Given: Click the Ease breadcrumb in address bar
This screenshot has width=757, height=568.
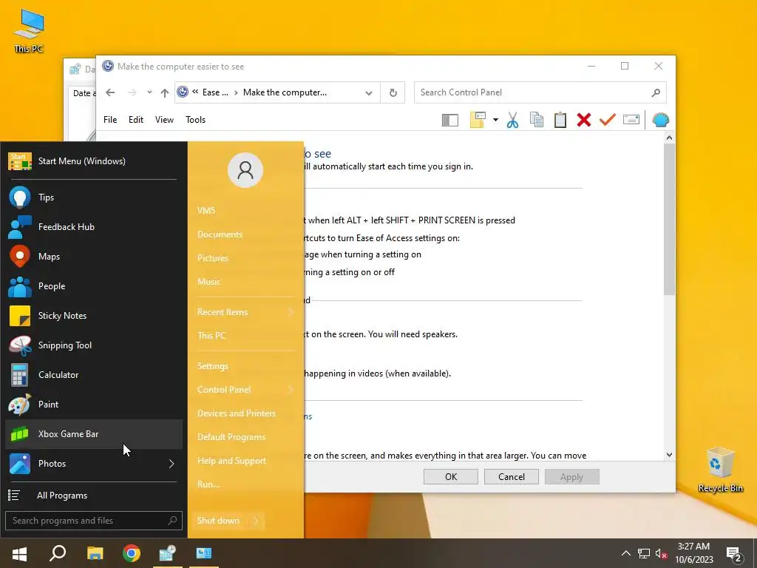Looking at the screenshot, I should (215, 92).
